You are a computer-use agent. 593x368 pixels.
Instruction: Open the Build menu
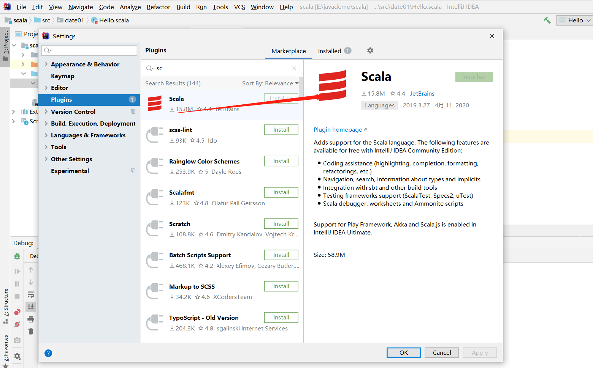183,7
